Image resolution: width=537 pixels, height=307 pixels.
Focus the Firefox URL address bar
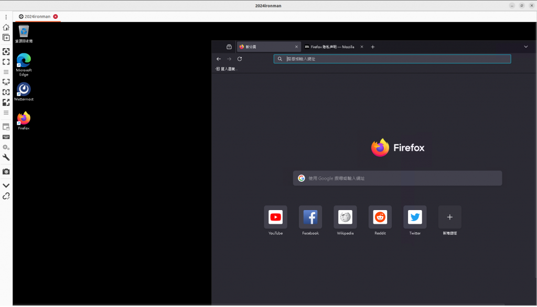click(x=392, y=59)
